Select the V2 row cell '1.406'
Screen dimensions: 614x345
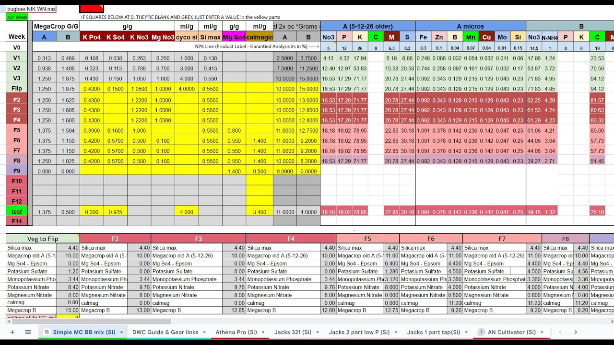pos(68,69)
